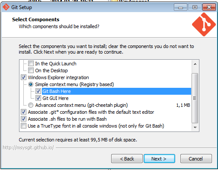Close the Git Setup window

[209, 7]
